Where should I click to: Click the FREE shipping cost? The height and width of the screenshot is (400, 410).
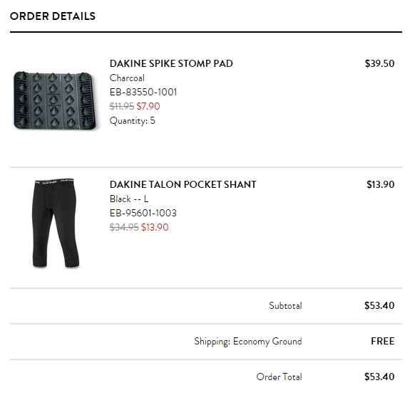(x=383, y=341)
